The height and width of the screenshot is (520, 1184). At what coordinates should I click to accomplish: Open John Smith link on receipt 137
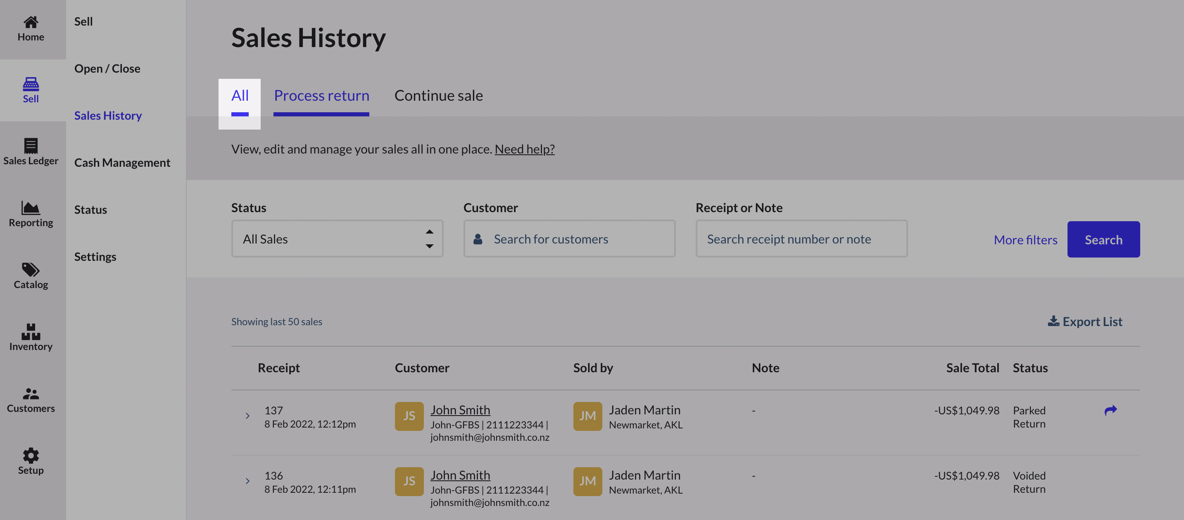pyautogui.click(x=460, y=410)
